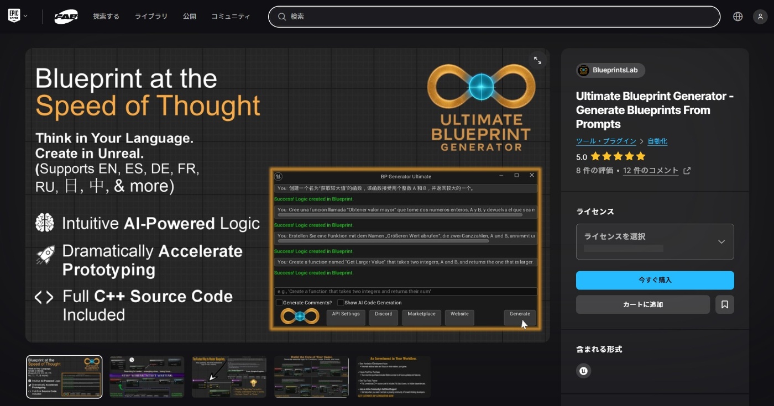Image resolution: width=774 pixels, height=406 pixels.
Task: Select the fifth Investment in Workflow thumbnail
Action: pyautogui.click(x=394, y=377)
